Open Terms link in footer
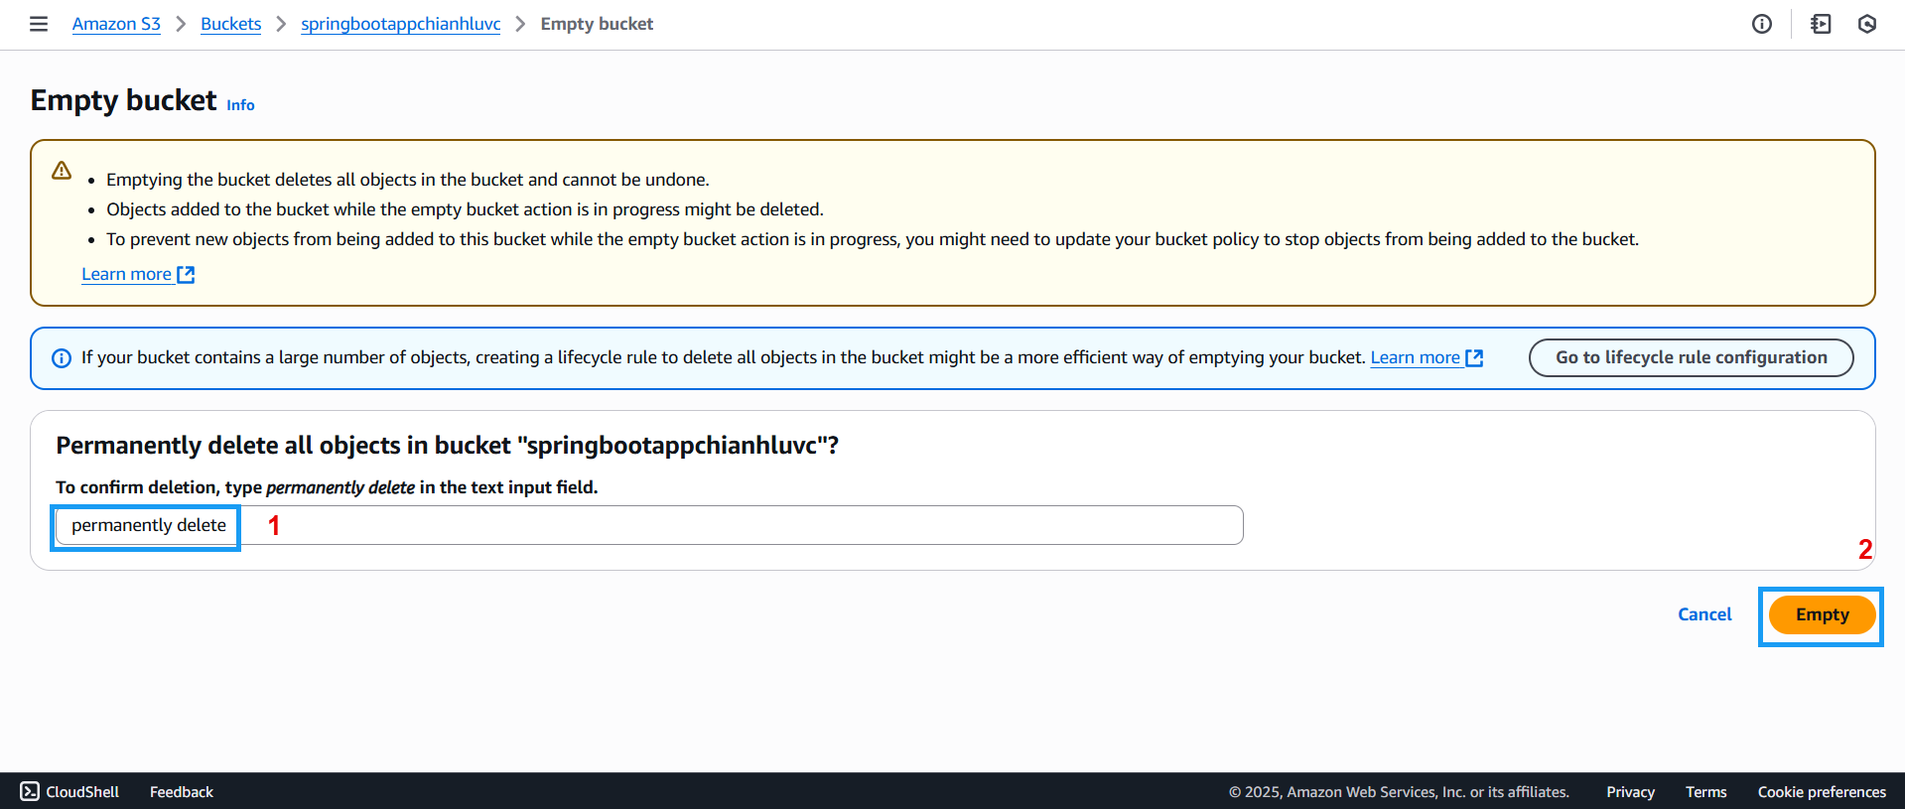Image resolution: width=1905 pixels, height=809 pixels. coord(1705,791)
